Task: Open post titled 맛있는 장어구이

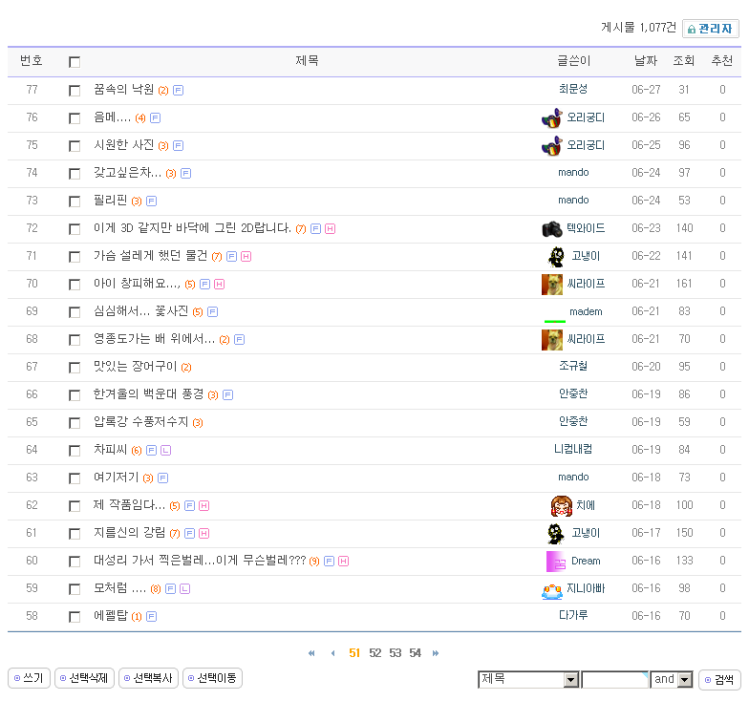Action: point(136,367)
